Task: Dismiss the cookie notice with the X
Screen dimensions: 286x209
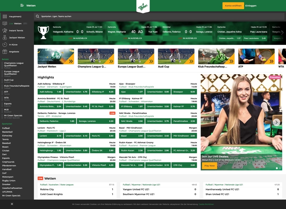Action: click(x=12, y=204)
